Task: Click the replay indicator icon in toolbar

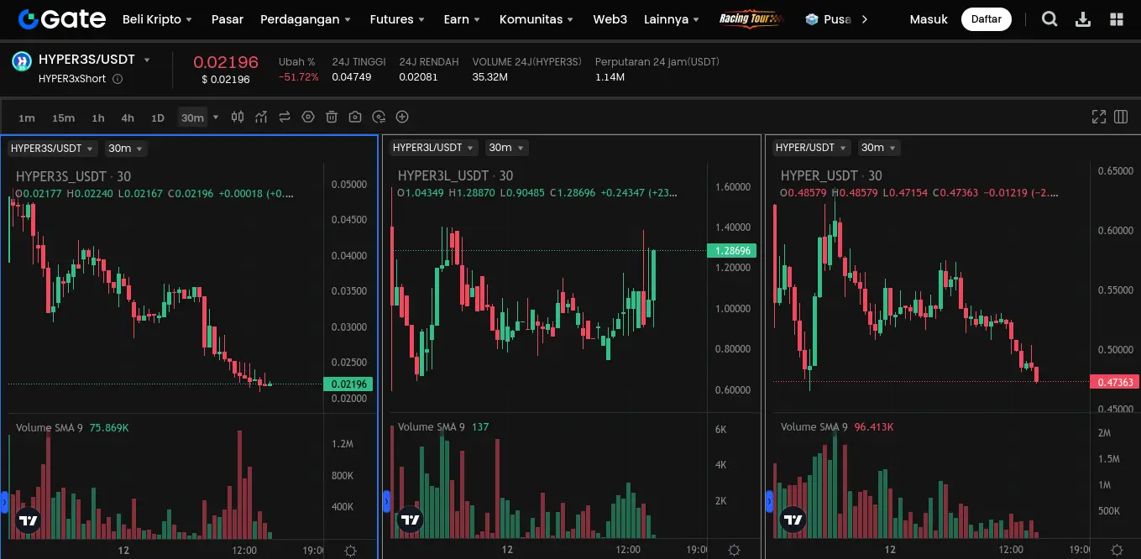Action: tap(379, 117)
